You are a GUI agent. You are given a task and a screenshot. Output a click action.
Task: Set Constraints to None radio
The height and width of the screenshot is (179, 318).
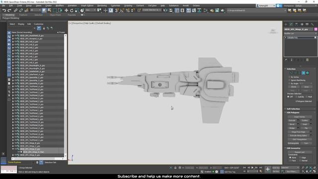coord(290,158)
